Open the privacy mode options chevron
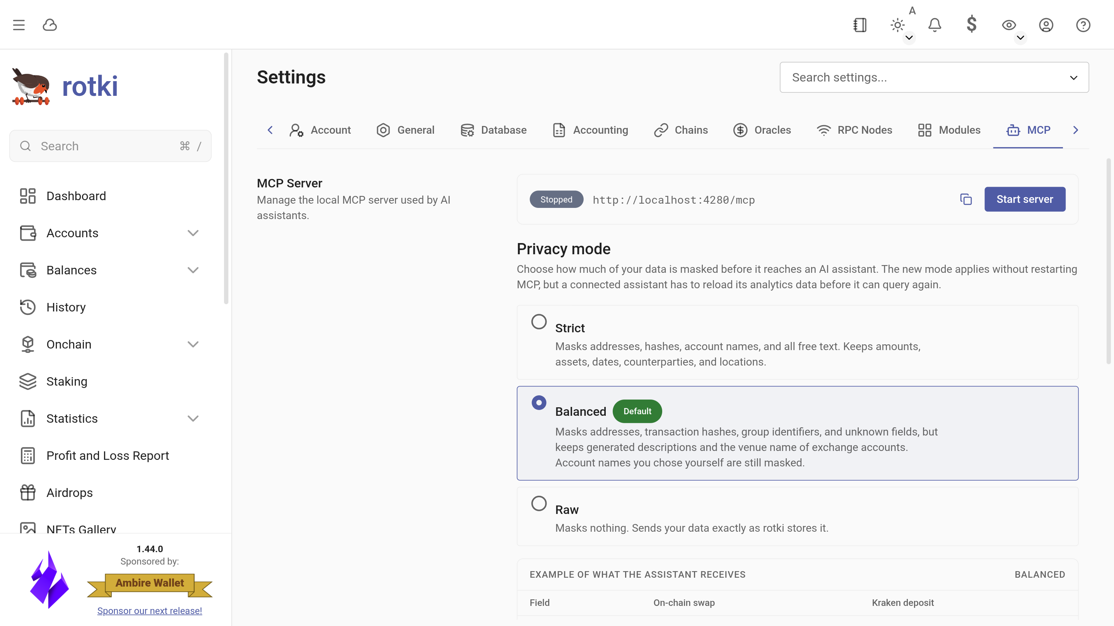Image resolution: width=1114 pixels, height=626 pixels. 1021,37
